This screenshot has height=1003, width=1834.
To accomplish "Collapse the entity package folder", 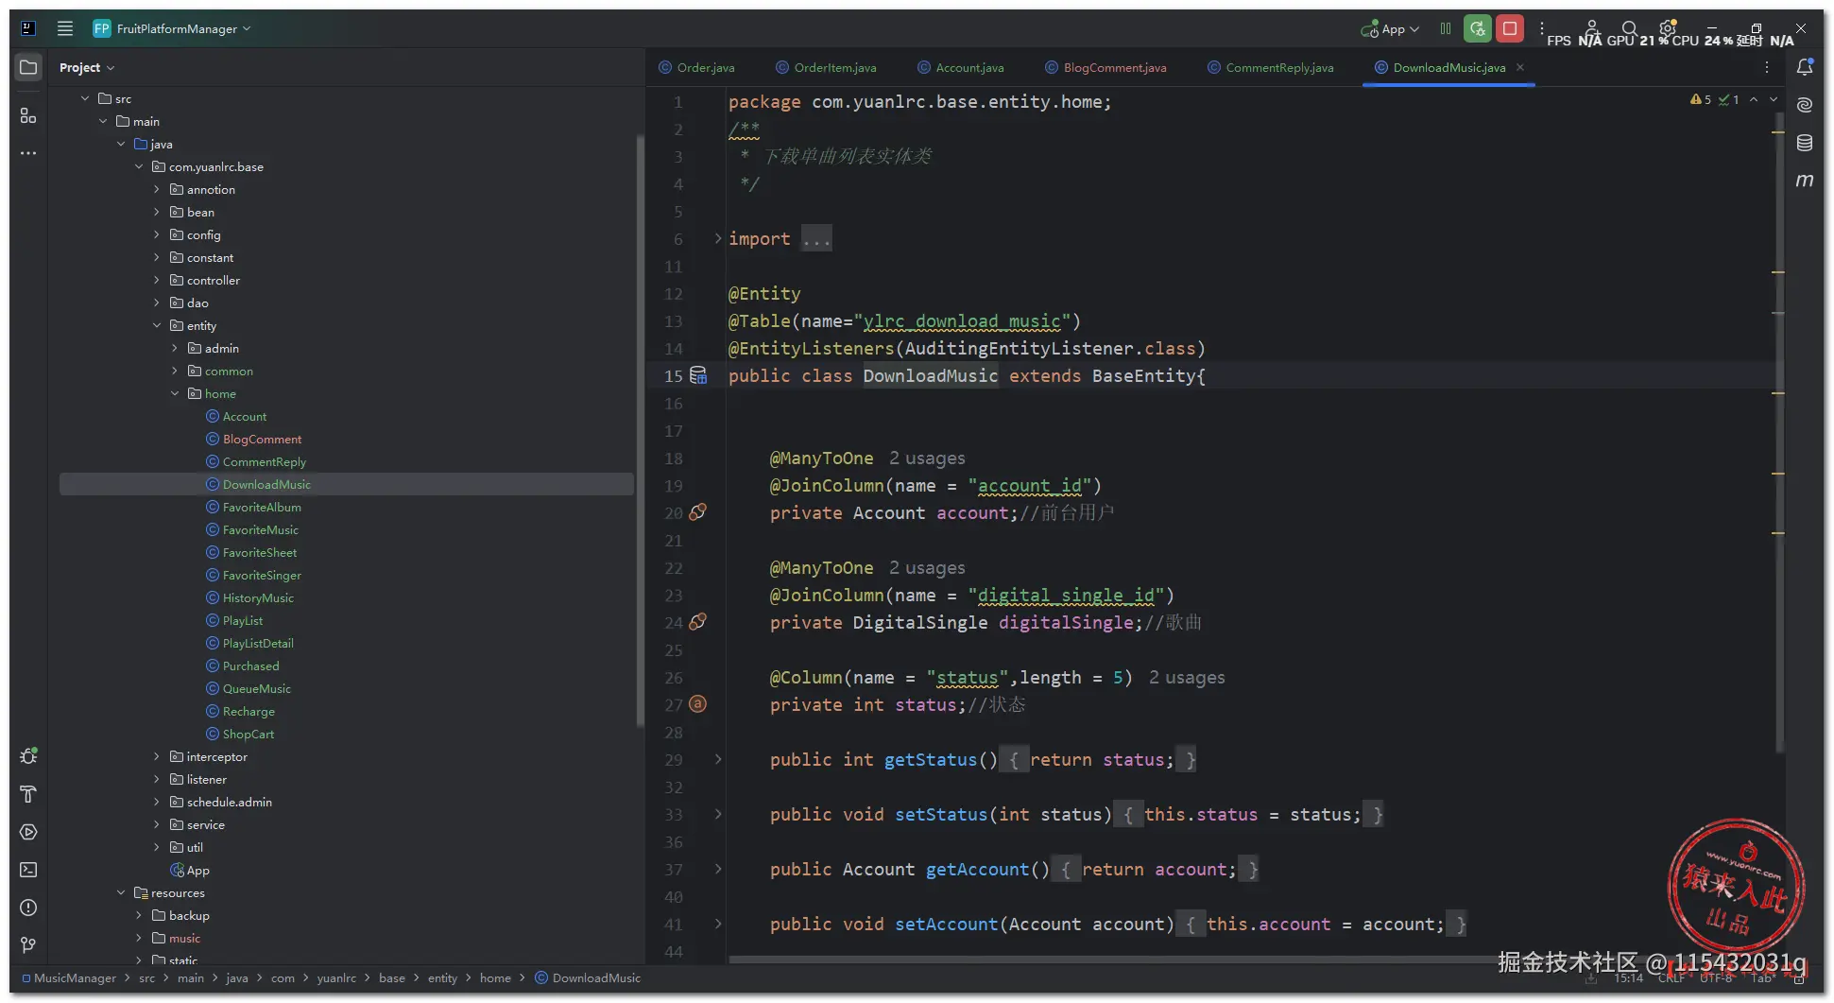I will (x=157, y=325).
